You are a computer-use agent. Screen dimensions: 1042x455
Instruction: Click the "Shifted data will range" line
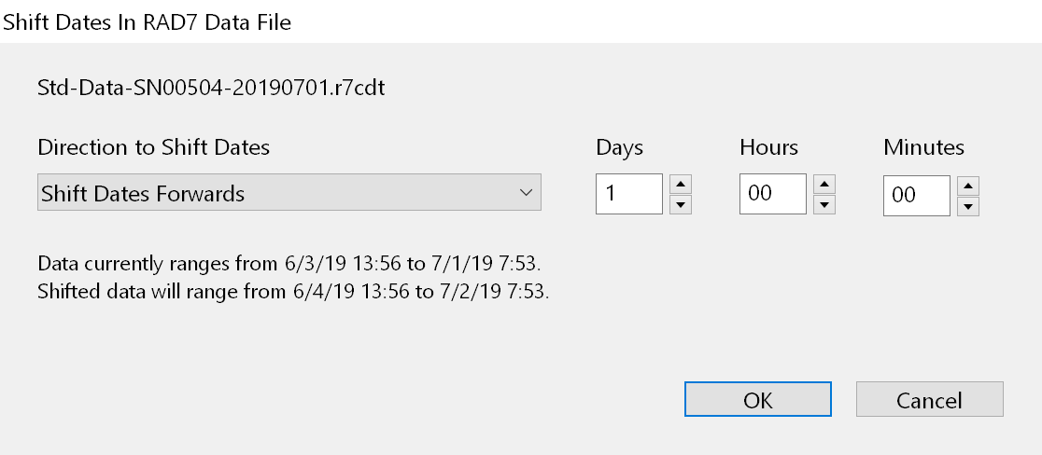[293, 292]
